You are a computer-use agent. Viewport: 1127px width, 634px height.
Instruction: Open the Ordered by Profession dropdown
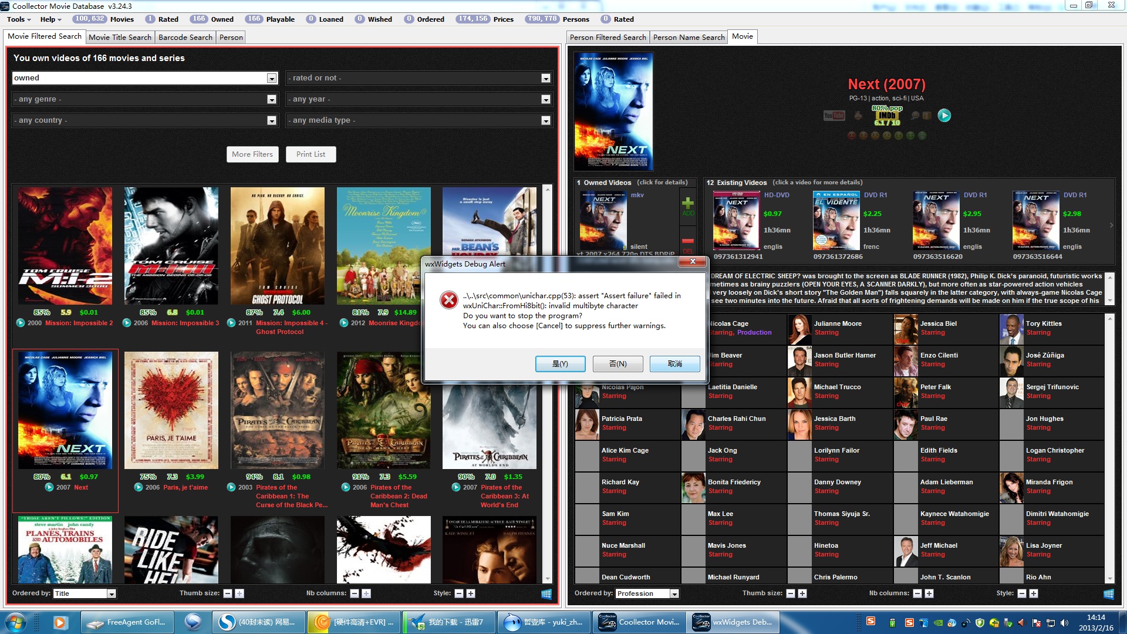point(674,593)
